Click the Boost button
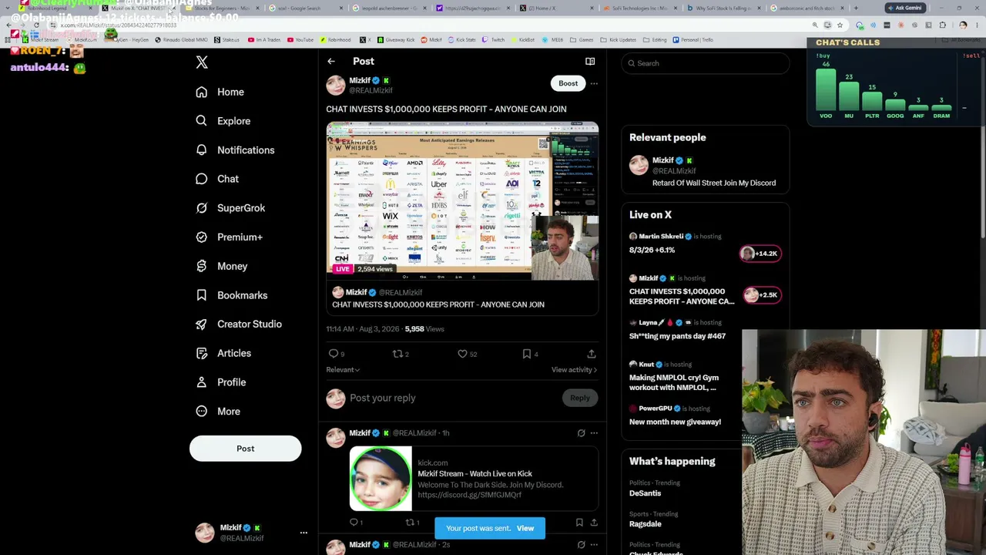 click(568, 83)
